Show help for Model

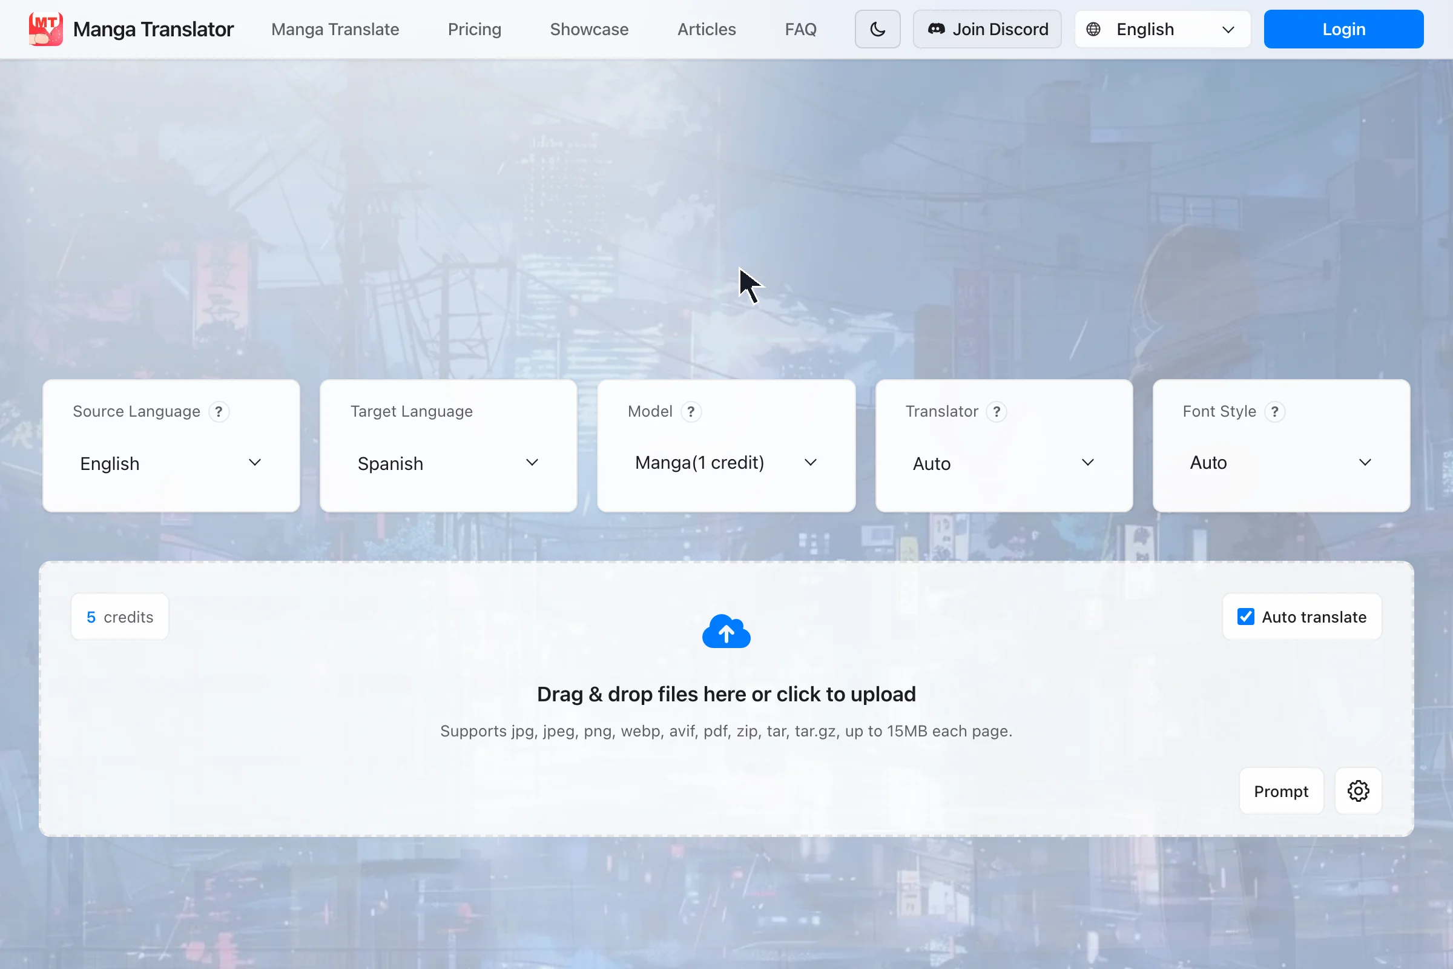click(691, 412)
